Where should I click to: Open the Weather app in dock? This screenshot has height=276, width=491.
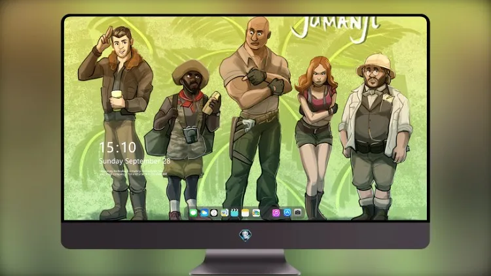[x=204, y=213]
